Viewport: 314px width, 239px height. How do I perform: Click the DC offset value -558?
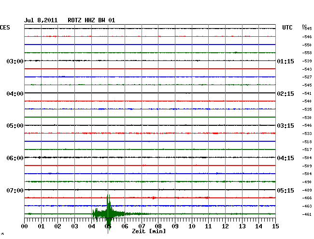coord(307,53)
